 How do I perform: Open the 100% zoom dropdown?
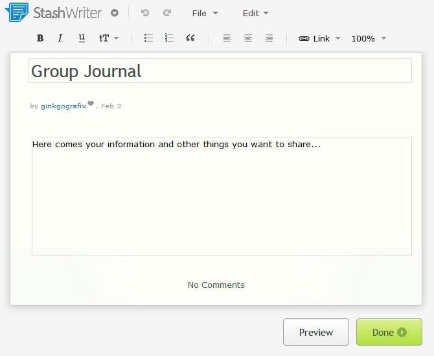click(369, 38)
